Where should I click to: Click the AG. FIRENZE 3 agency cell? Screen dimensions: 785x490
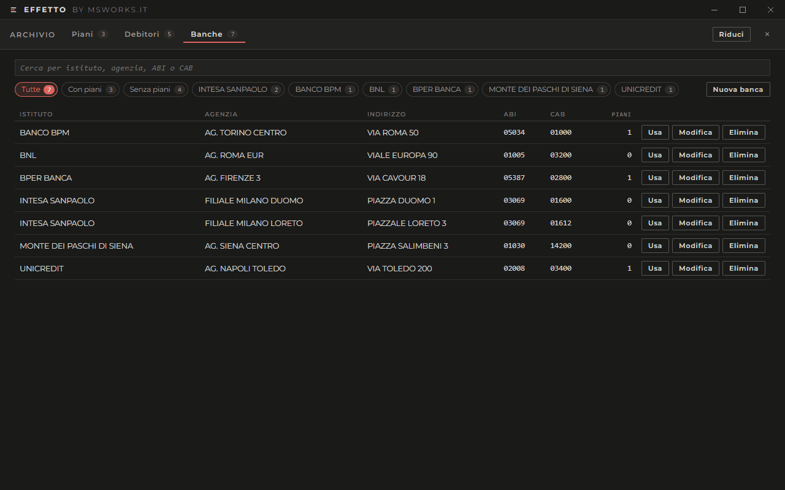pyautogui.click(x=232, y=178)
